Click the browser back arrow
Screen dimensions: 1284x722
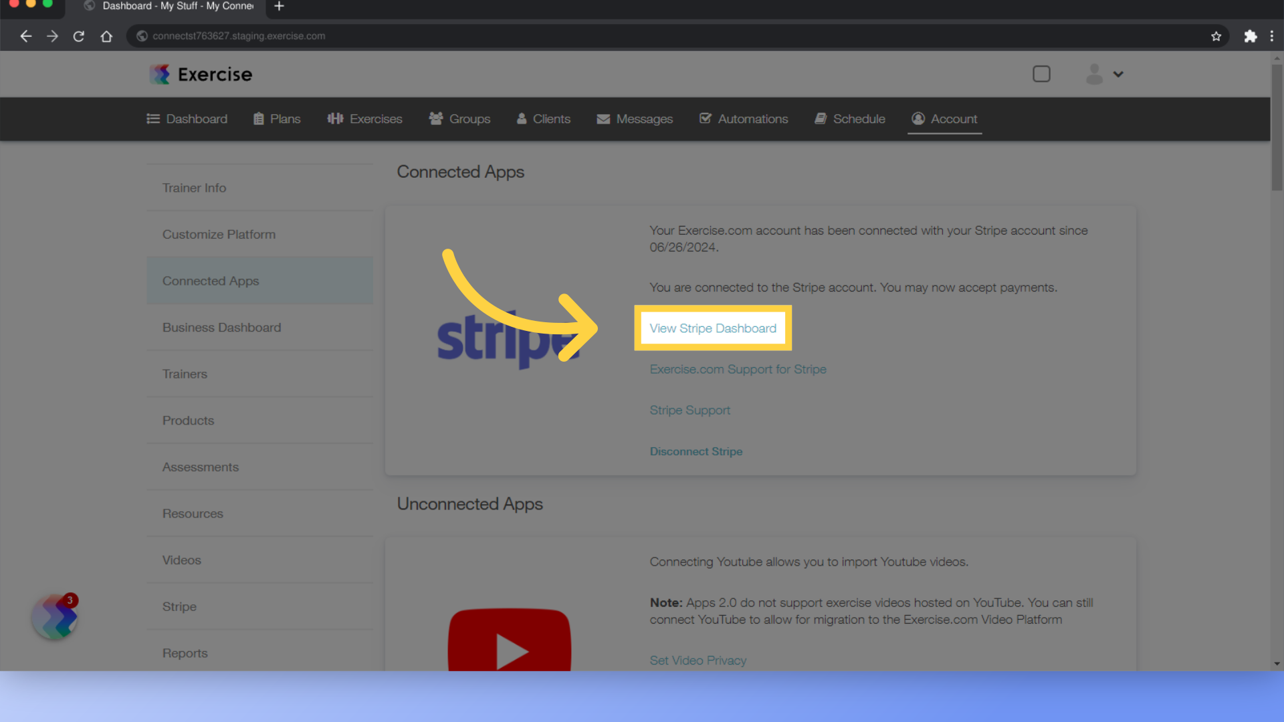(x=25, y=36)
